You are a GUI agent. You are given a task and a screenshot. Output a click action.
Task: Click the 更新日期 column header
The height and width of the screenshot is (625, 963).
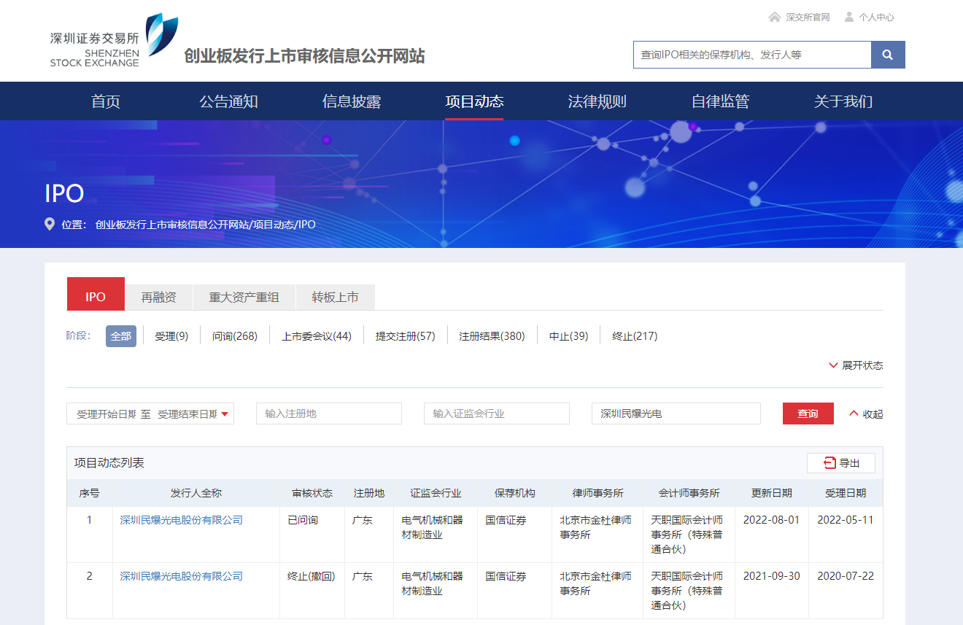click(772, 493)
